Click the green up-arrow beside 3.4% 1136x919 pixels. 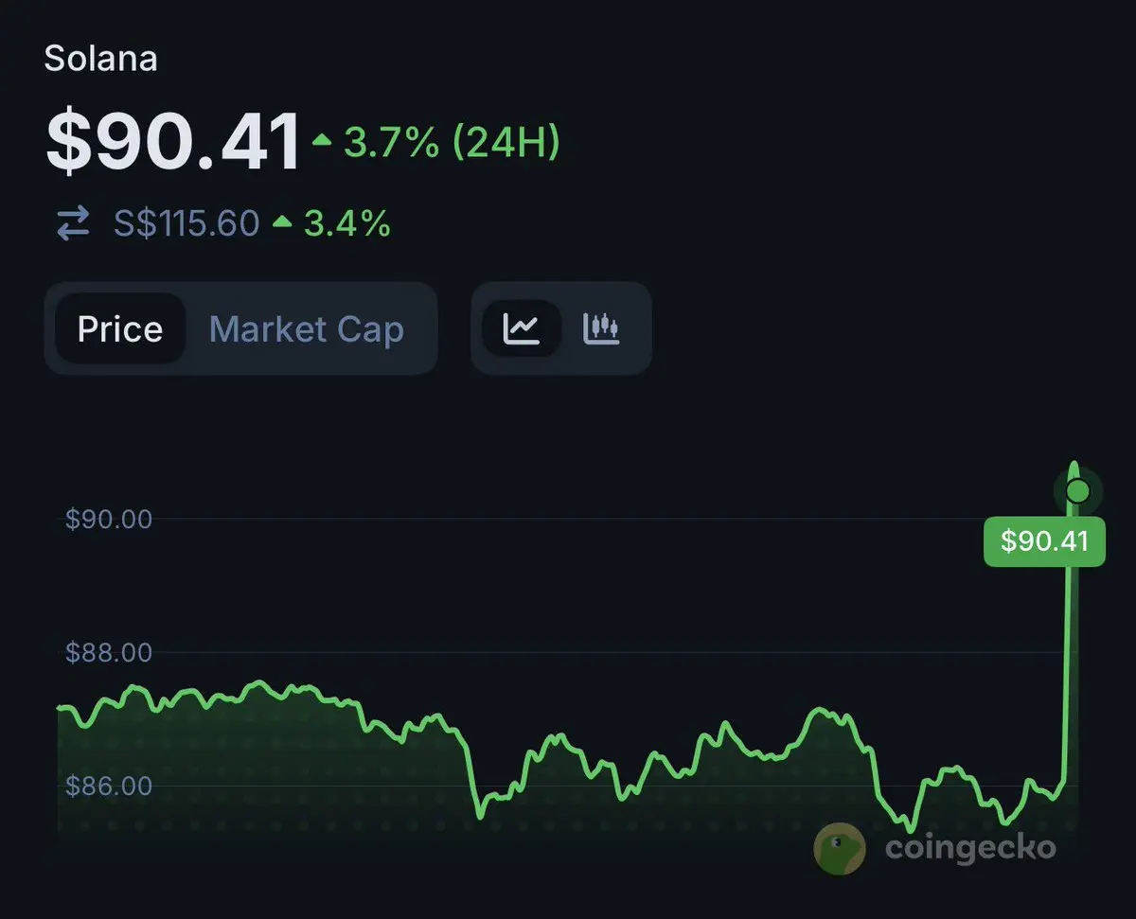coord(282,223)
